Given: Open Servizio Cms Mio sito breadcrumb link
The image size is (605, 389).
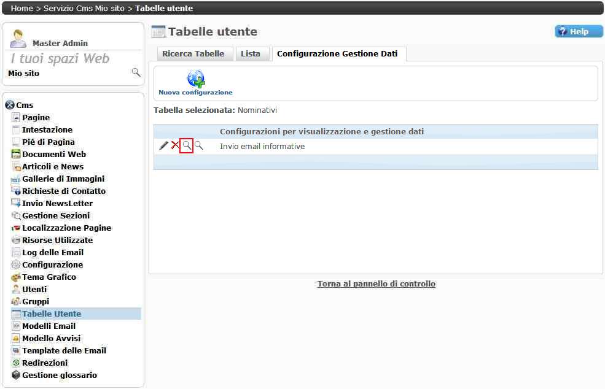Looking at the screenshot, I should point(84,8).
